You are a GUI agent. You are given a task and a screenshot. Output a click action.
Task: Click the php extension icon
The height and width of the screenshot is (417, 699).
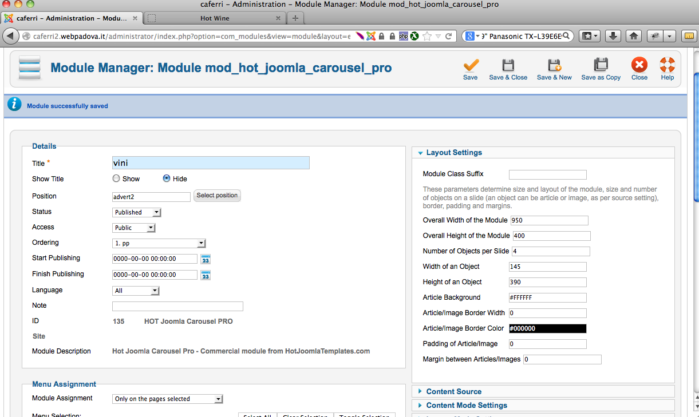pyautogui.click(x=403, y=36)
